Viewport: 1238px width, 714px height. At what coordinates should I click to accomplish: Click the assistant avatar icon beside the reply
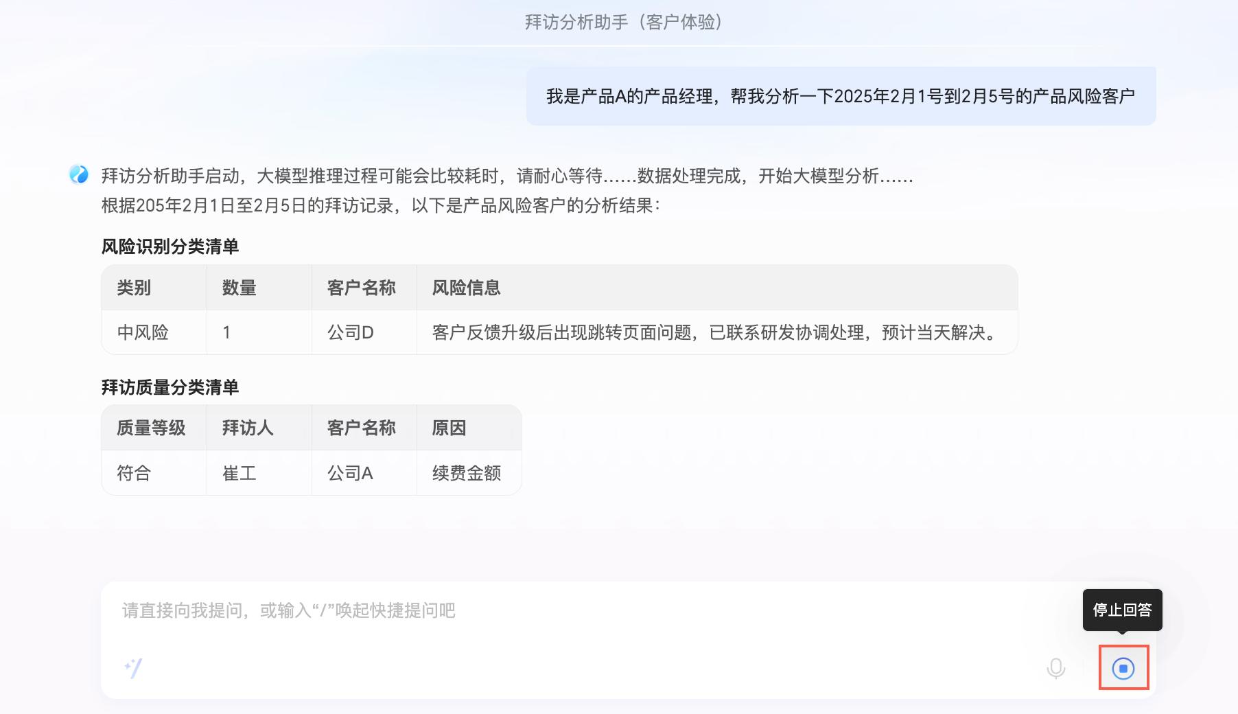pos(79,175)
